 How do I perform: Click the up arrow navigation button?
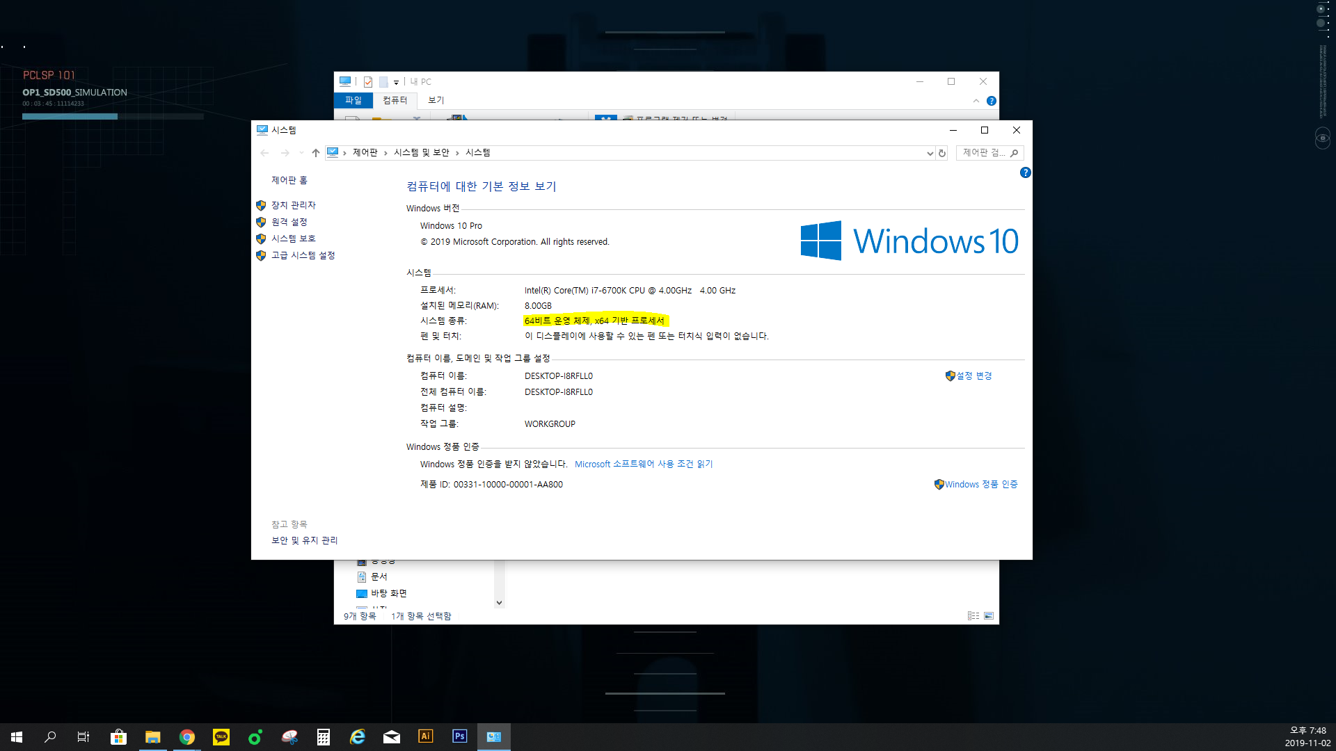(x=315, y=153)
